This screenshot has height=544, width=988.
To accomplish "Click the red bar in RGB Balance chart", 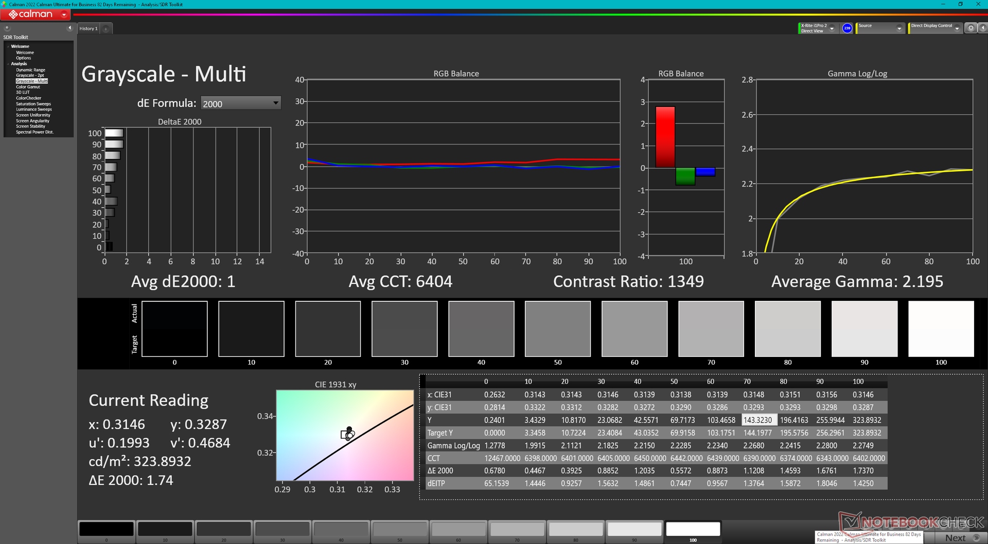I will (x=665, y=137).
